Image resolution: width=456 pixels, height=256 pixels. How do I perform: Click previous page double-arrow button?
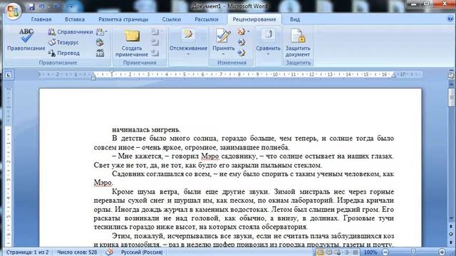pyautogui.click(x=451, y=226)
